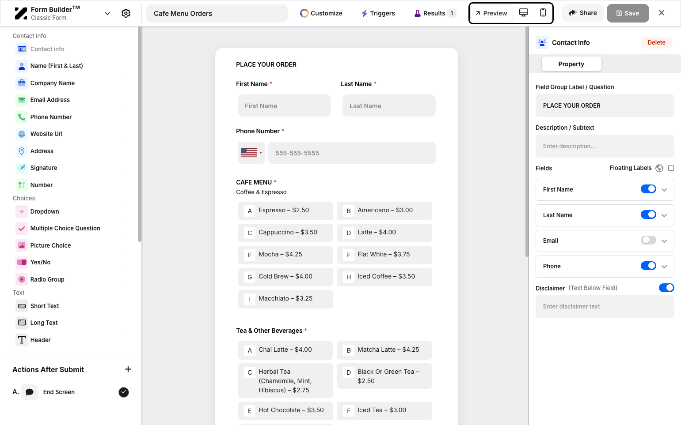Click the phone number input field
This screenshot has height=425, width=681.
tap(352, 153)
